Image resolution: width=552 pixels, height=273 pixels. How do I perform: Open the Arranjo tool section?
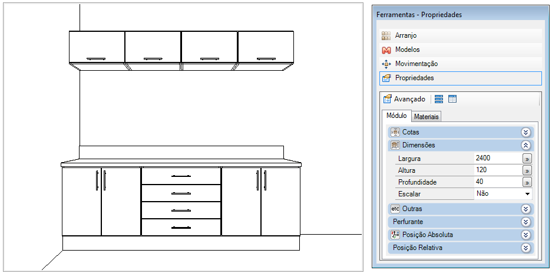pyautogui.click(x=461, y=35)
